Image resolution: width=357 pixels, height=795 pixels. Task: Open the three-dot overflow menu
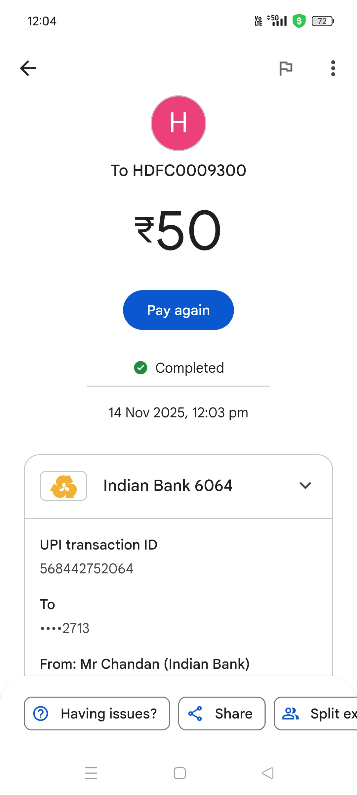(333, 68)
